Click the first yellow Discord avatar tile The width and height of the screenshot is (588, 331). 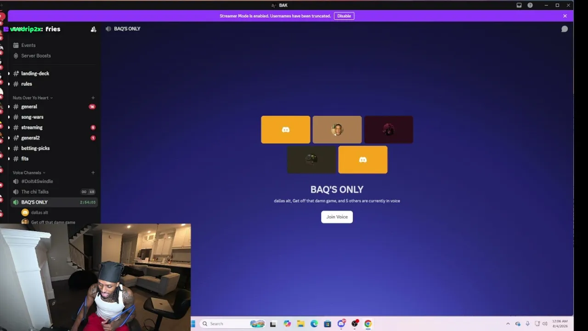click(286, 130)
